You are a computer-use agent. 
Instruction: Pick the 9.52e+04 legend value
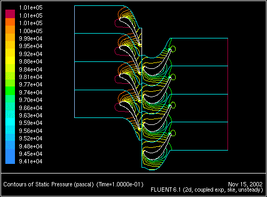click(x=30, y=138)
